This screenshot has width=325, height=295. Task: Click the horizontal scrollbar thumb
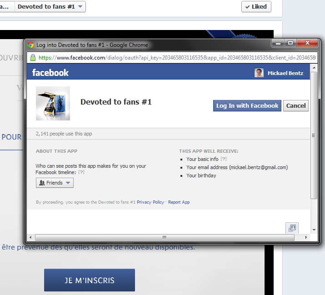165,237
